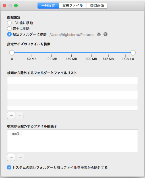The image size is (145, 178).
Task: Click the green zoom window button
Action: point(16,6)
